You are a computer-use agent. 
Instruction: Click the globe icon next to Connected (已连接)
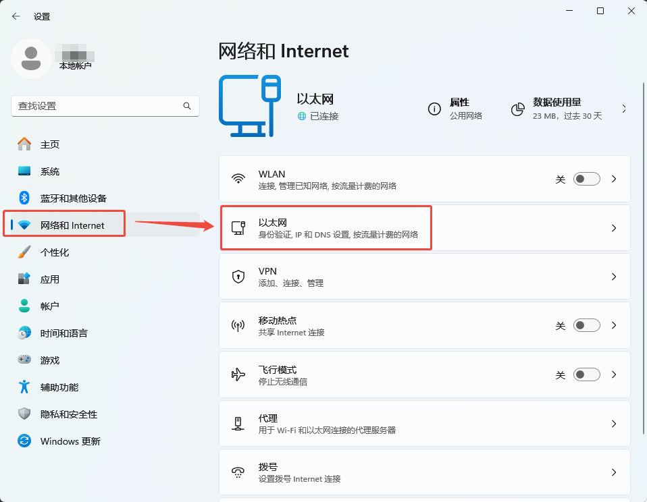coord(302,116)
